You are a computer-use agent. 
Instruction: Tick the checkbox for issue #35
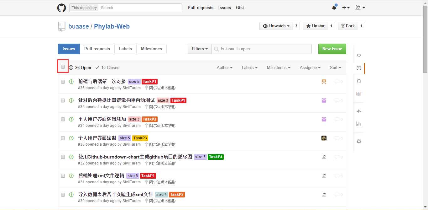pos(63,100)
